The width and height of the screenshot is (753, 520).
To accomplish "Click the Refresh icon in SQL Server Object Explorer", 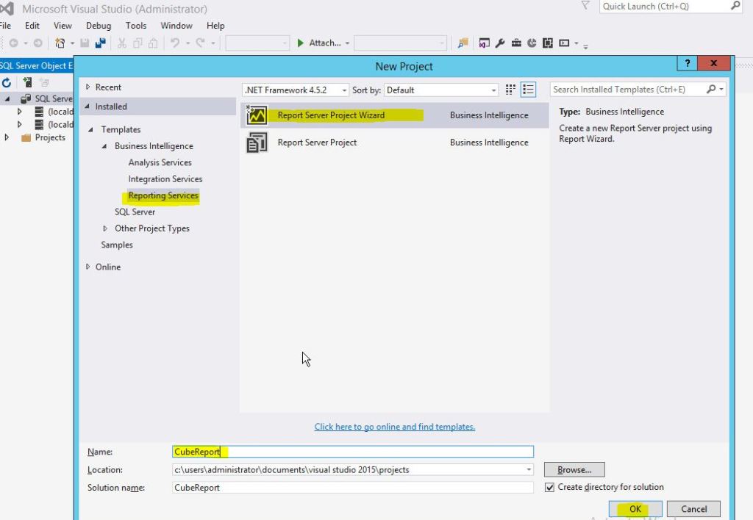I will point(7,82).
